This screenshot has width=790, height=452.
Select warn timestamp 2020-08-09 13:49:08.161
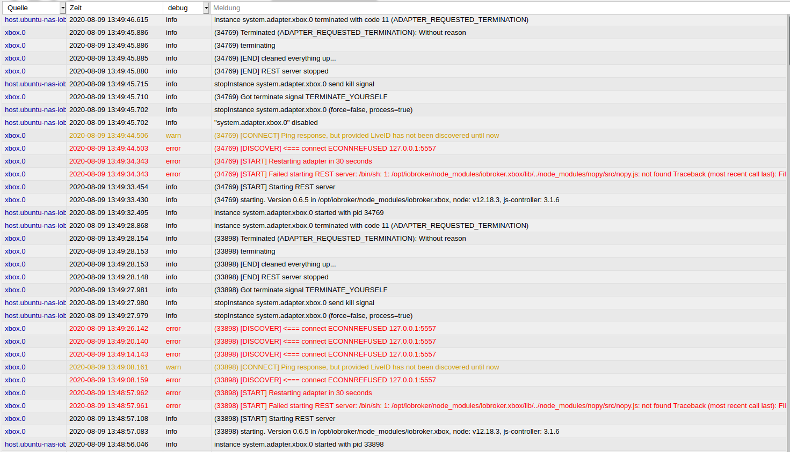[x=108, y=367]
